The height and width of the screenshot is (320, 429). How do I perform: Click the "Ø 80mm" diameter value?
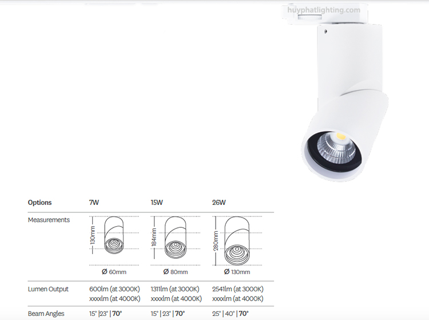click(176, 272)
